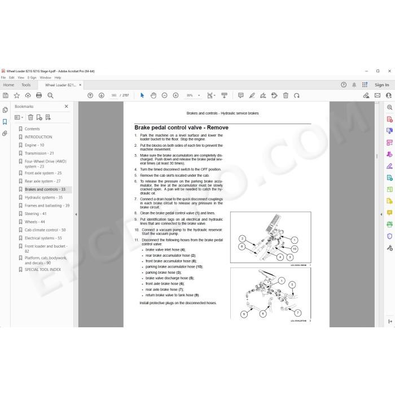The image size is (395, 395).
Task: Open the Contents bookmark
Action: (32, 129)
